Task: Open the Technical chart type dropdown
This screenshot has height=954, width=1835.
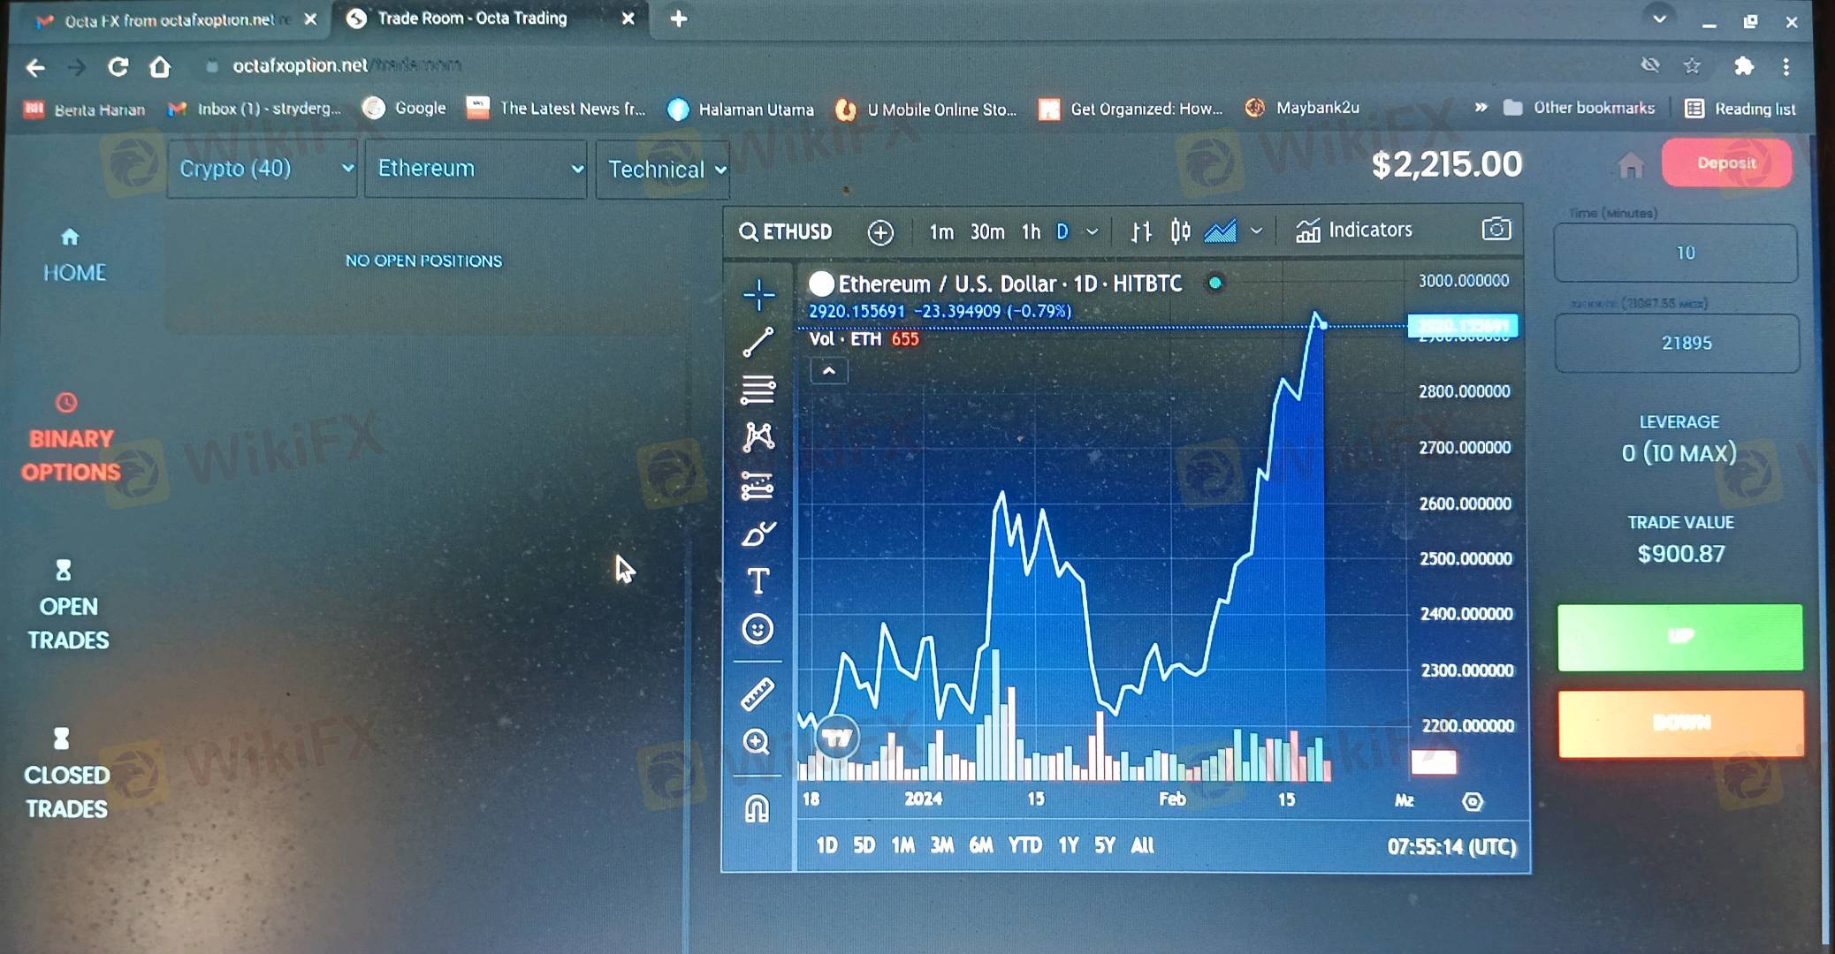Action: point(663,170)
